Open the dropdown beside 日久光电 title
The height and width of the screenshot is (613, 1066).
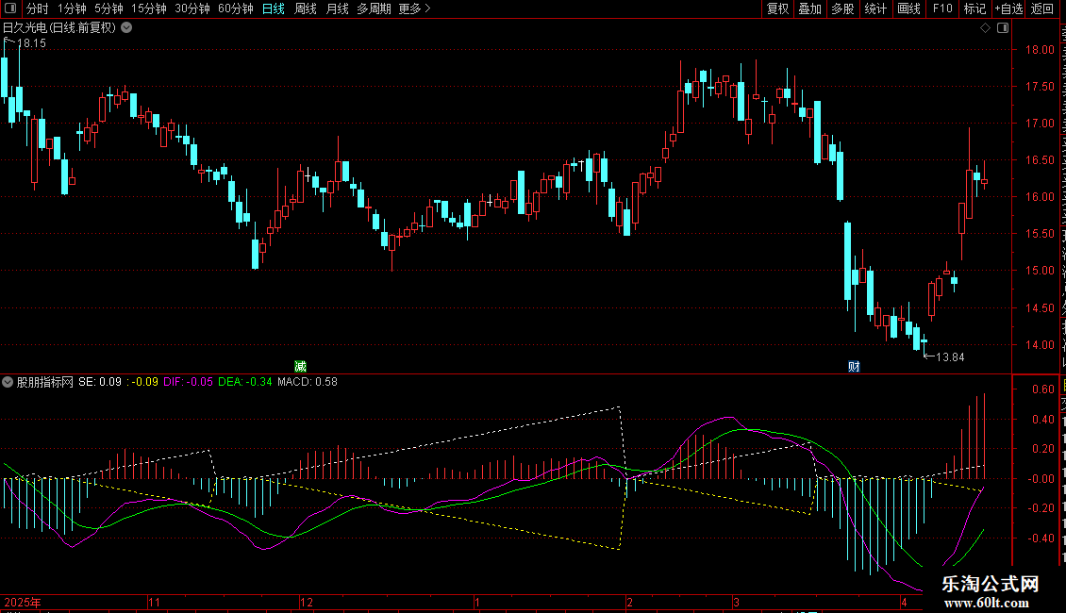pos(126,28)
